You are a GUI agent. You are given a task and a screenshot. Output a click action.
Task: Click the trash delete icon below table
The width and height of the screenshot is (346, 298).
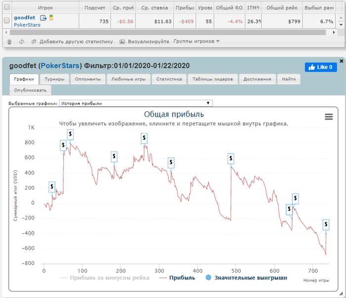(9, 42)
